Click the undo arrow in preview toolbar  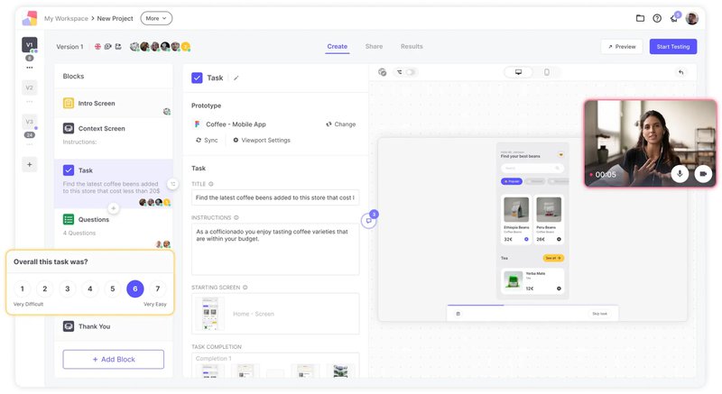pyautogui.click(x=681, y=72)
